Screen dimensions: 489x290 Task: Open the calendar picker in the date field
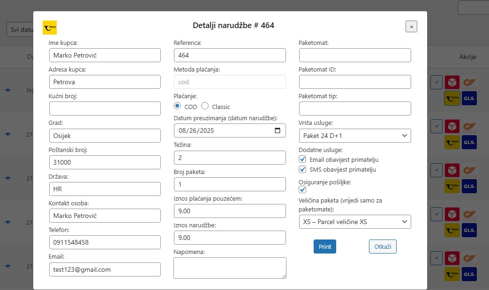pos(278,130)
